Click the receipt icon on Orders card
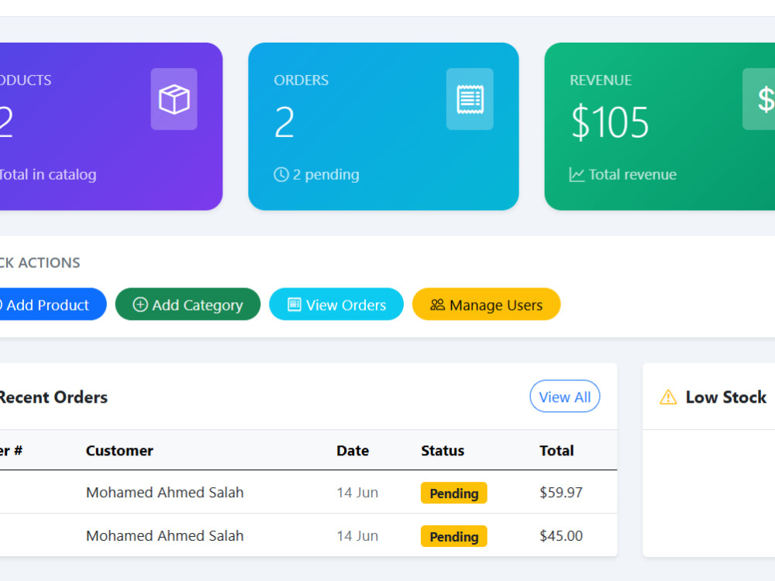This screenshot has width=775, height=581. pos(470,99)
